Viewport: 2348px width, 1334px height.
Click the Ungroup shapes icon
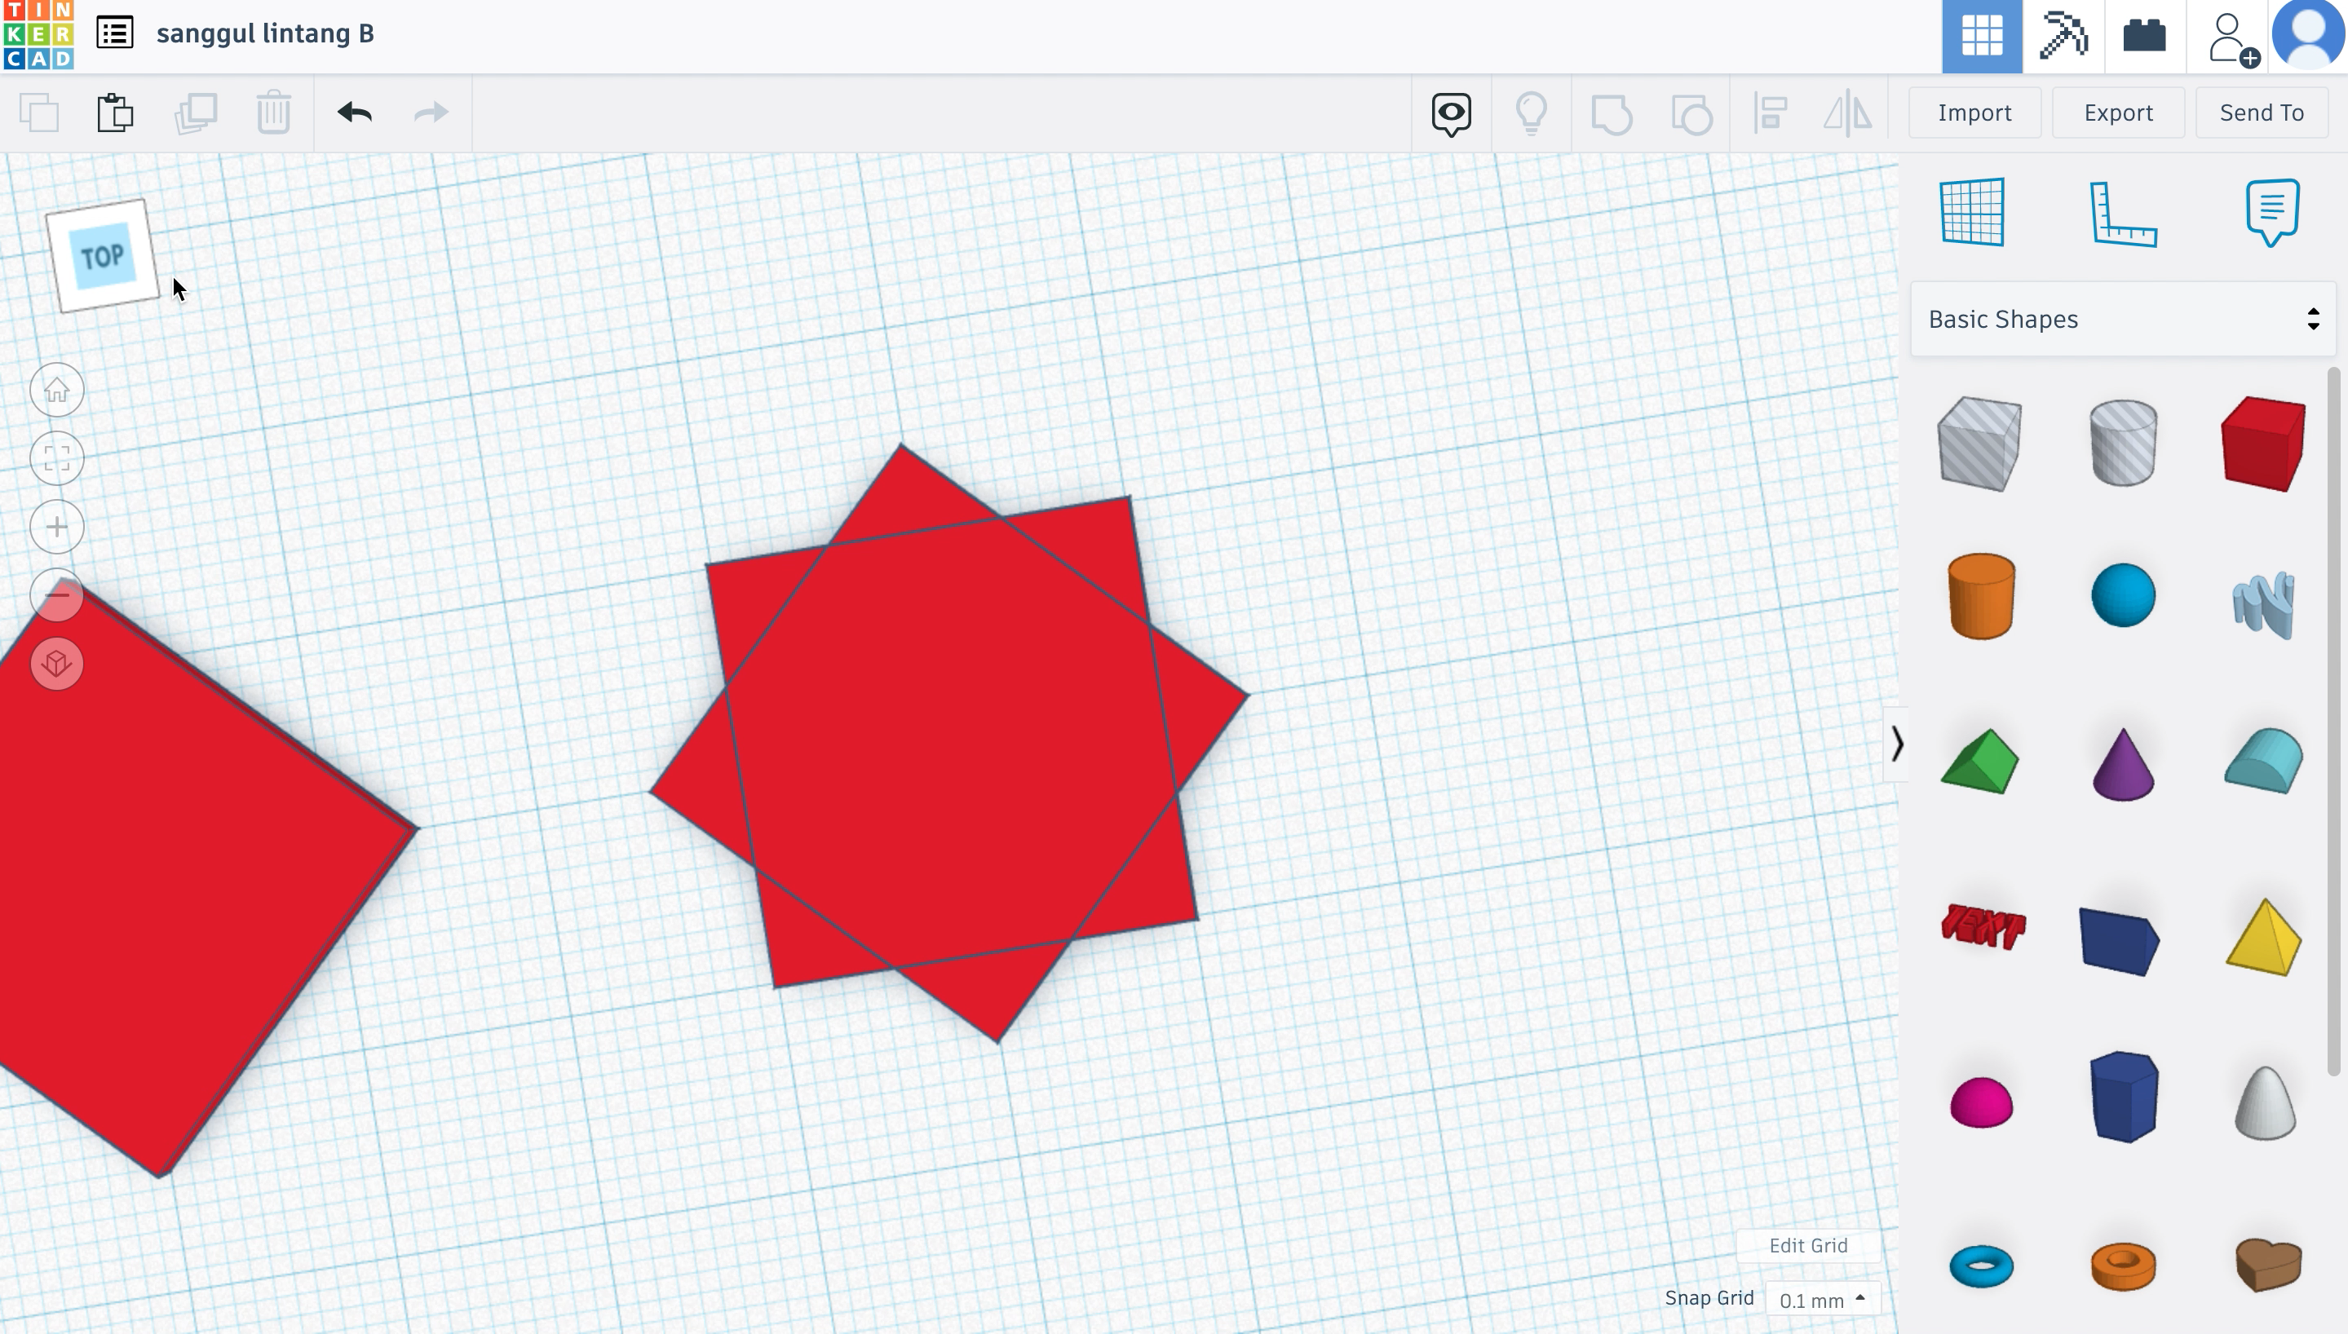pyautogui.click(x=1691, y=113)
